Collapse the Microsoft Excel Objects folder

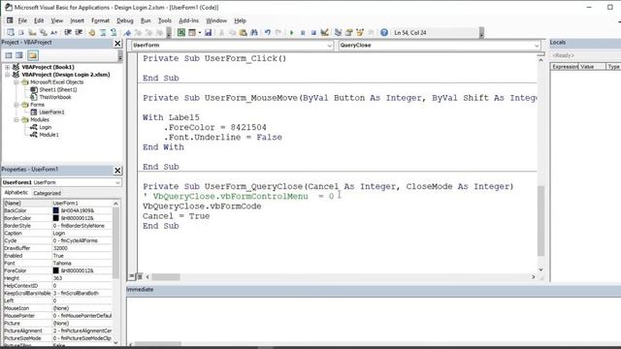pyautogui.click(x=16, y=82)
